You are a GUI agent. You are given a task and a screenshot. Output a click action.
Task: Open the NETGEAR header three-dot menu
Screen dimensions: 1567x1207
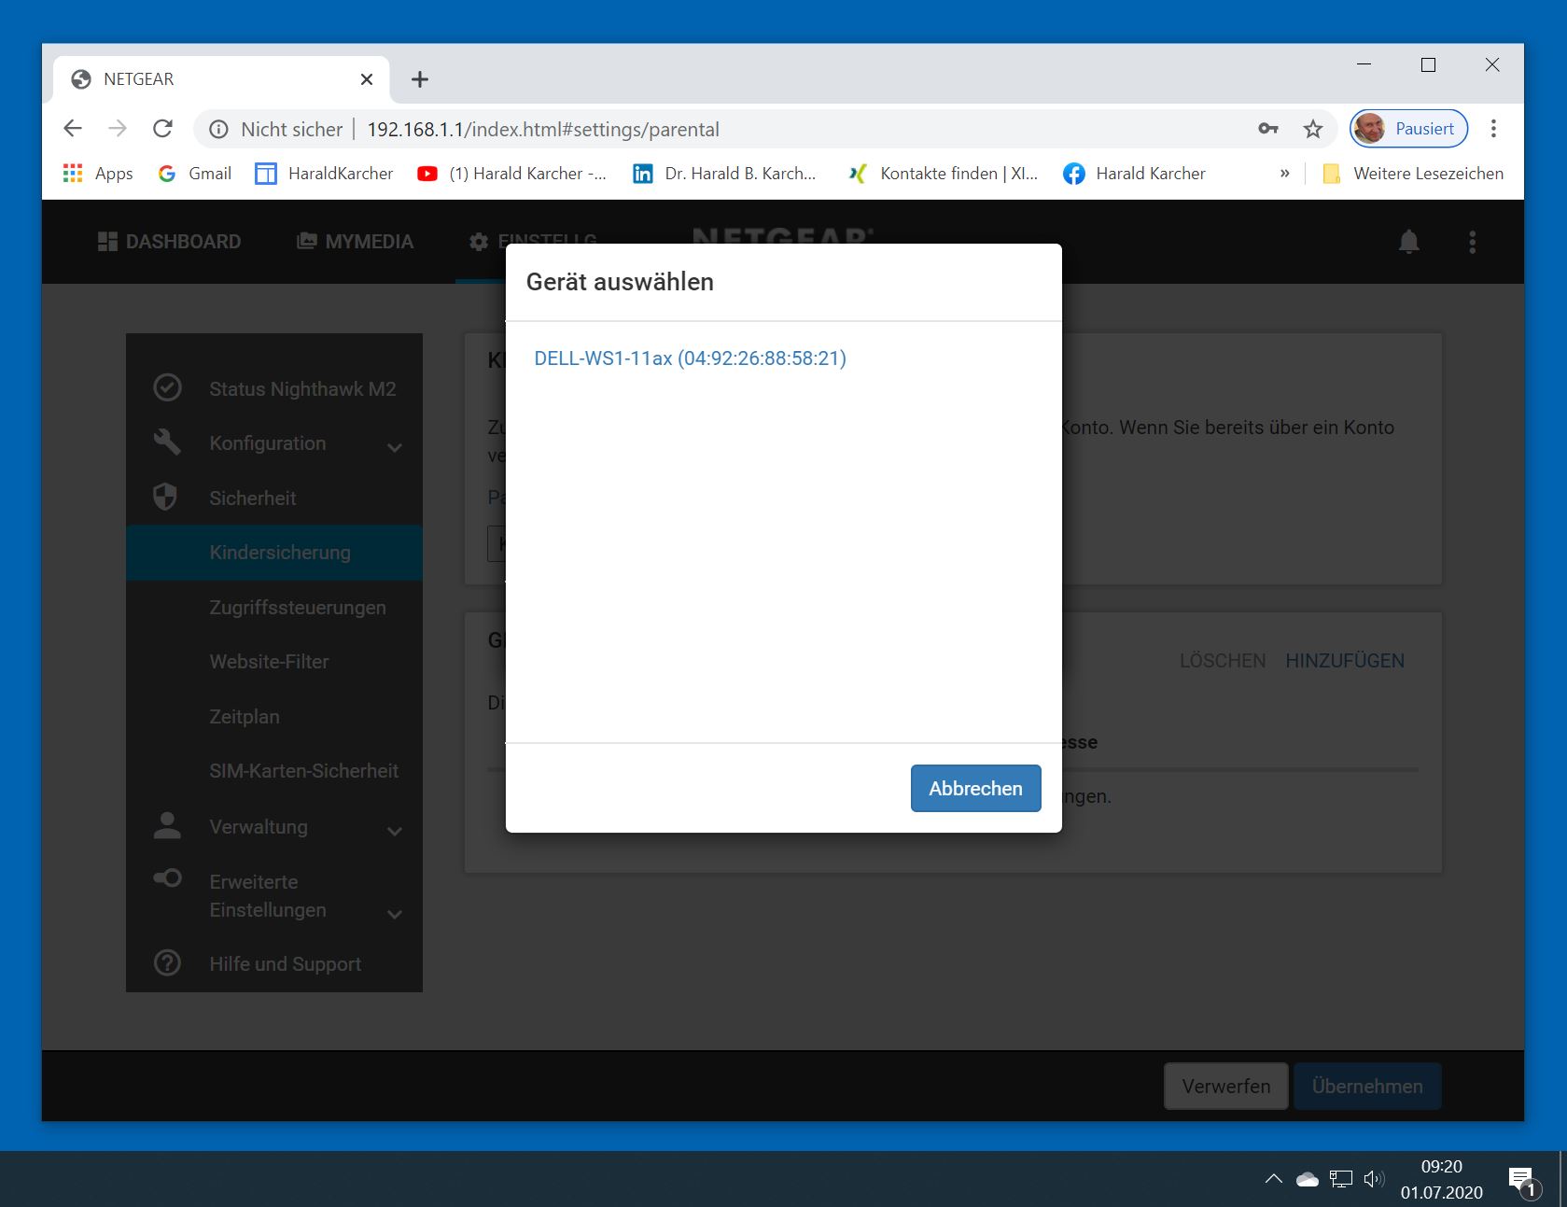pos(1472,242)
